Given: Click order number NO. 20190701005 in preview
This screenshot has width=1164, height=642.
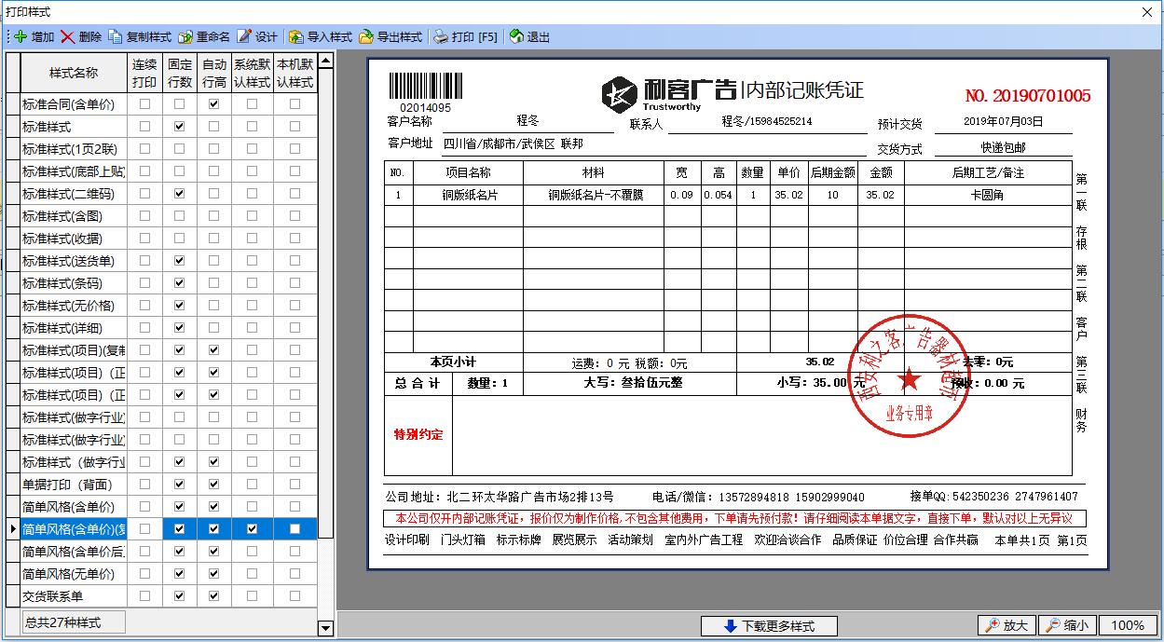Looking at the screenshot, I should 1028,96.
